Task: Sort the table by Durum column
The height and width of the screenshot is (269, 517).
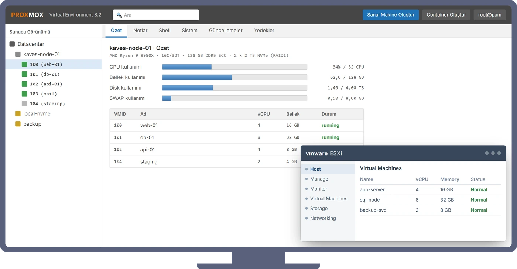Action: [329, 114]
